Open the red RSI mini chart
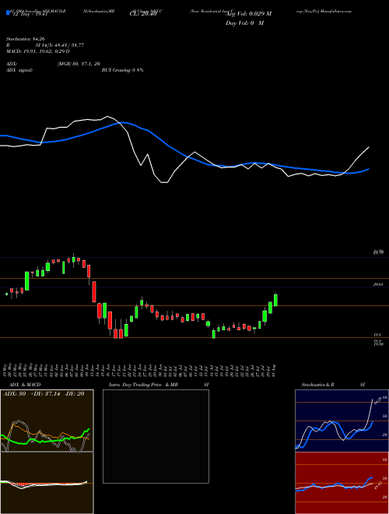This screenshot has width=389, height=514. 342,483
